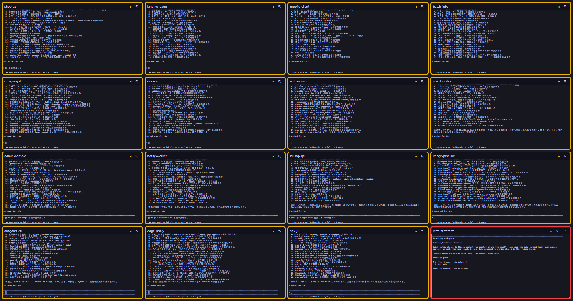Click the red status dot on infra-terraform
The height and width of the screenshot is (301, 573).
tap(551, 231)
